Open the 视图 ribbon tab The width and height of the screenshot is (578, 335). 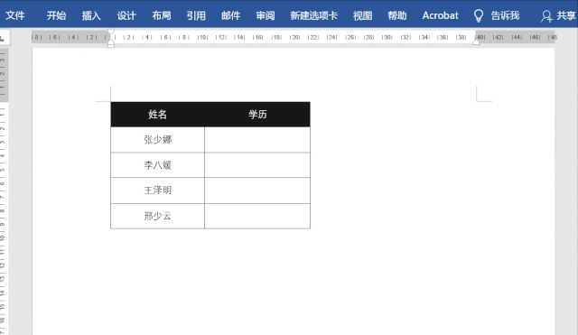pos(362,15)
